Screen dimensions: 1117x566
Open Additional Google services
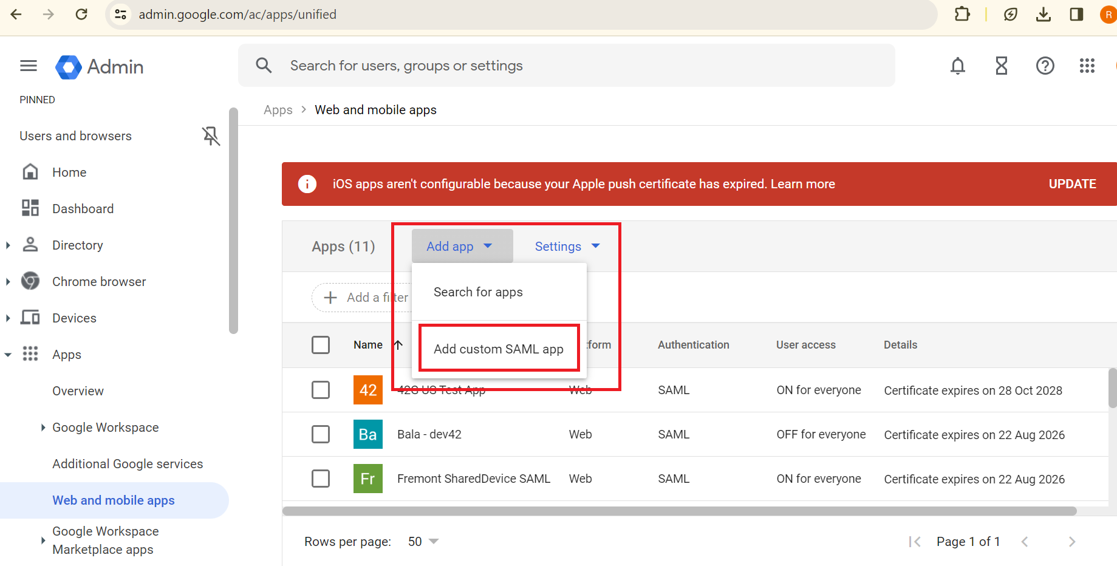[128, 464]
